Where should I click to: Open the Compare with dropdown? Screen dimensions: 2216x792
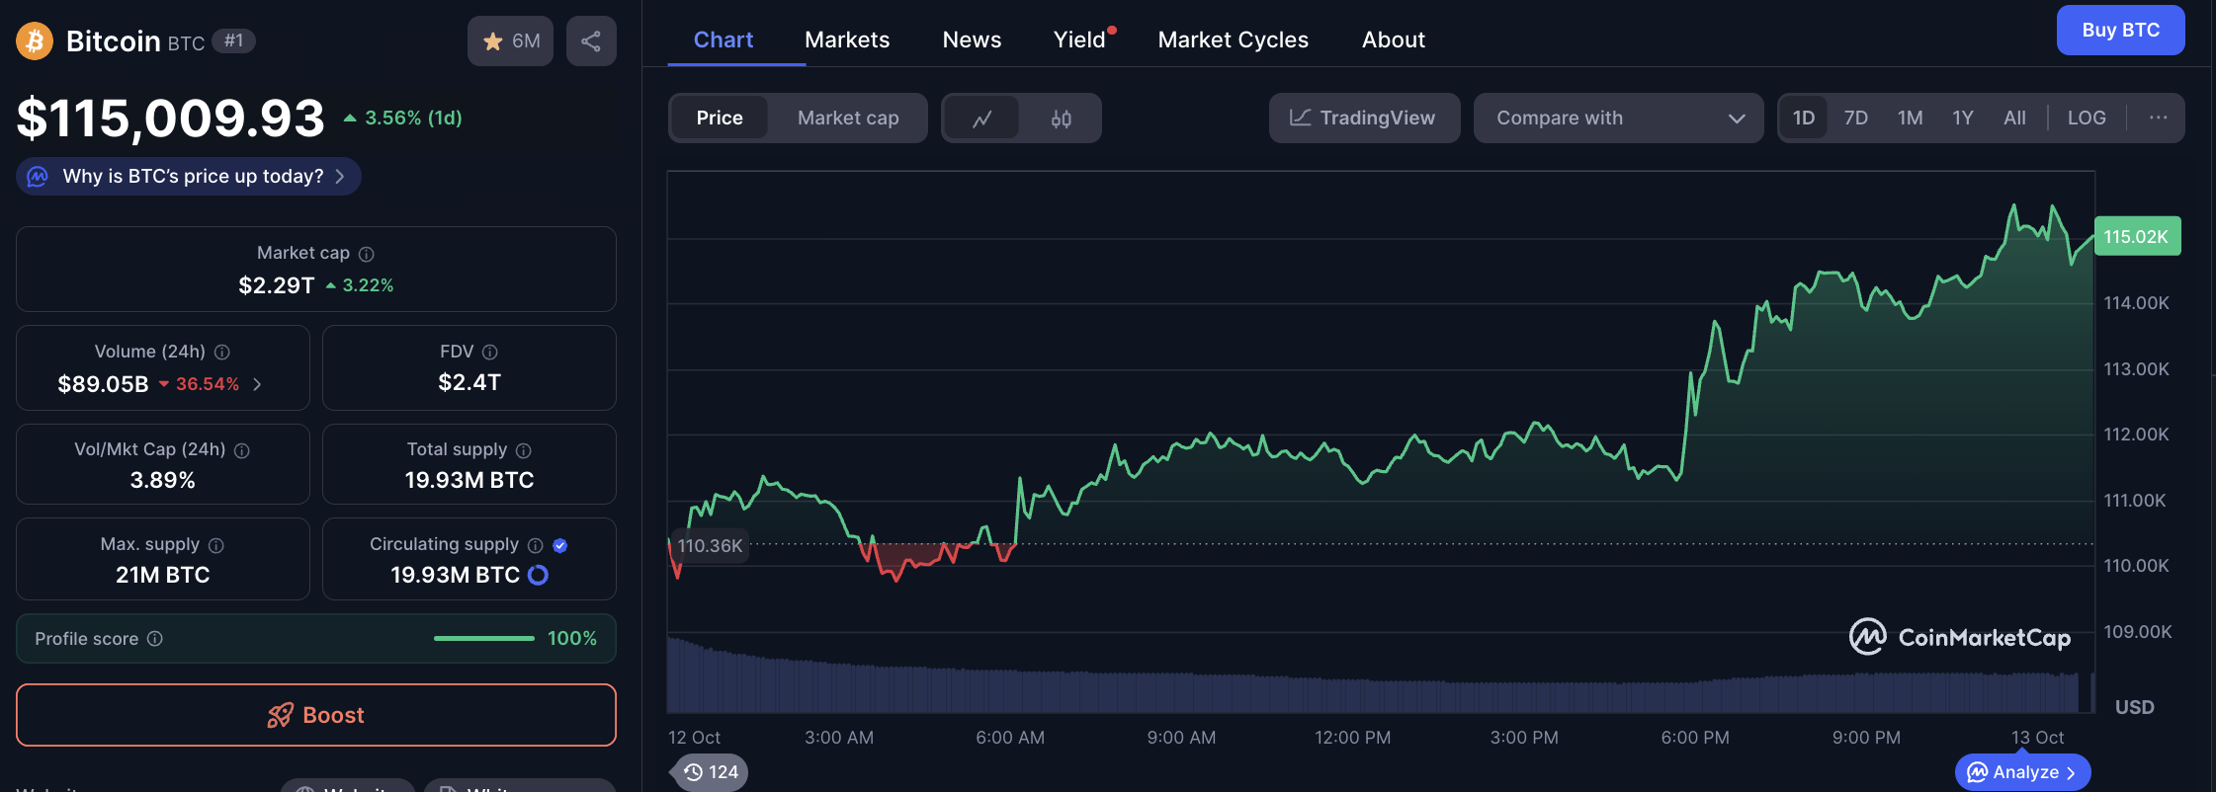pyautogui.click(x=1618, y=118)
